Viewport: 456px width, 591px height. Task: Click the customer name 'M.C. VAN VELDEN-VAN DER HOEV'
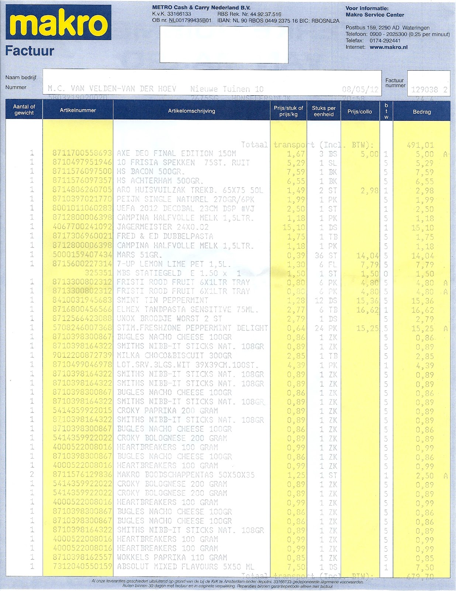point(112,89)
